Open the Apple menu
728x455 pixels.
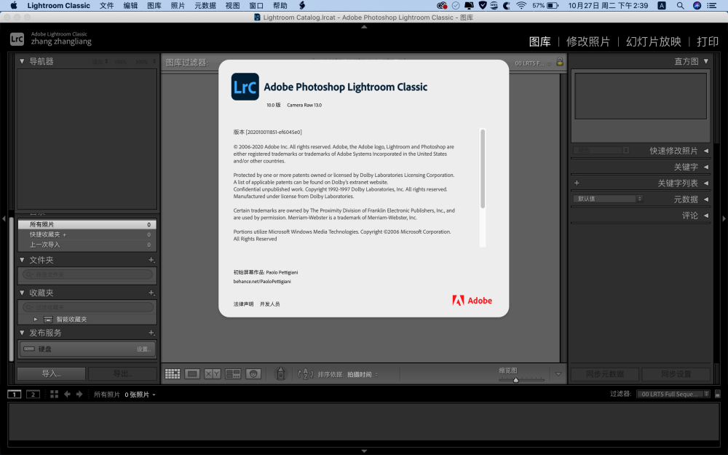coord(13,6)
